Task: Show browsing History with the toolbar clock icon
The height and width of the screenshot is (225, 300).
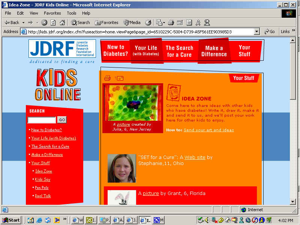Action: [148, 22]
